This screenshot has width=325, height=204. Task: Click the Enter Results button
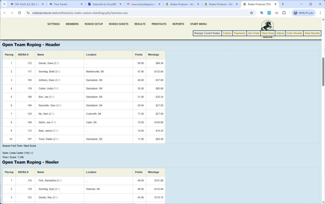click(294, 33)
